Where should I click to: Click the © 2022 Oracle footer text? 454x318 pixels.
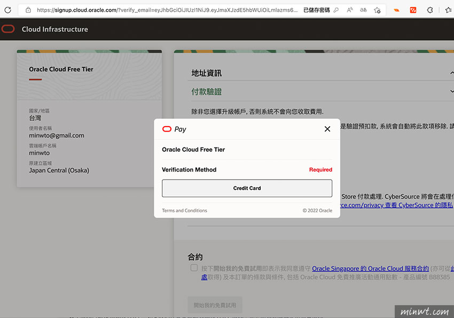317,211
